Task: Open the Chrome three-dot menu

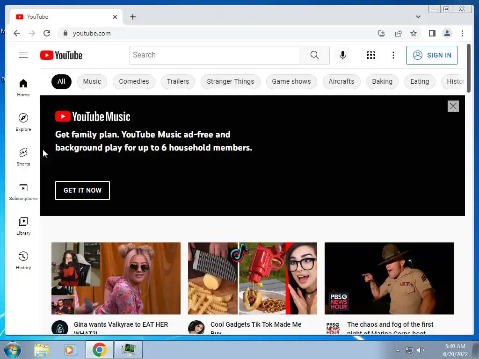Action: pos(462,33)
